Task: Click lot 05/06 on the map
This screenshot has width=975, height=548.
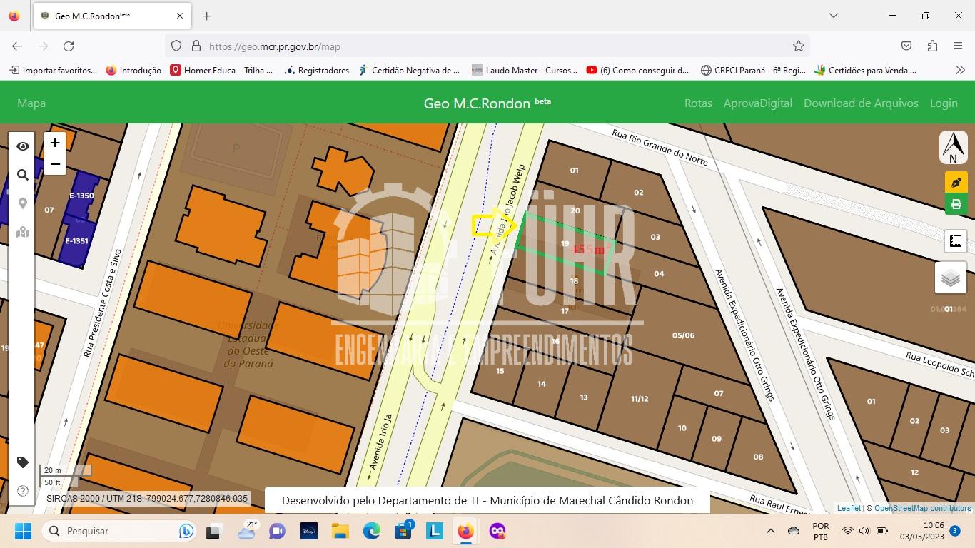Action: tap(683, 335)
